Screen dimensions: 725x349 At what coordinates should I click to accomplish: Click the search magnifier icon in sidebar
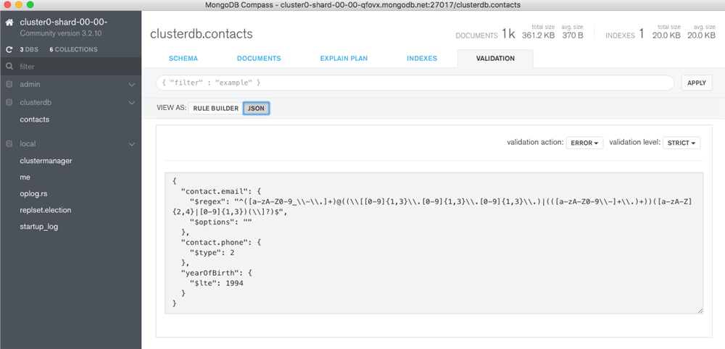[x=9, y=67]
